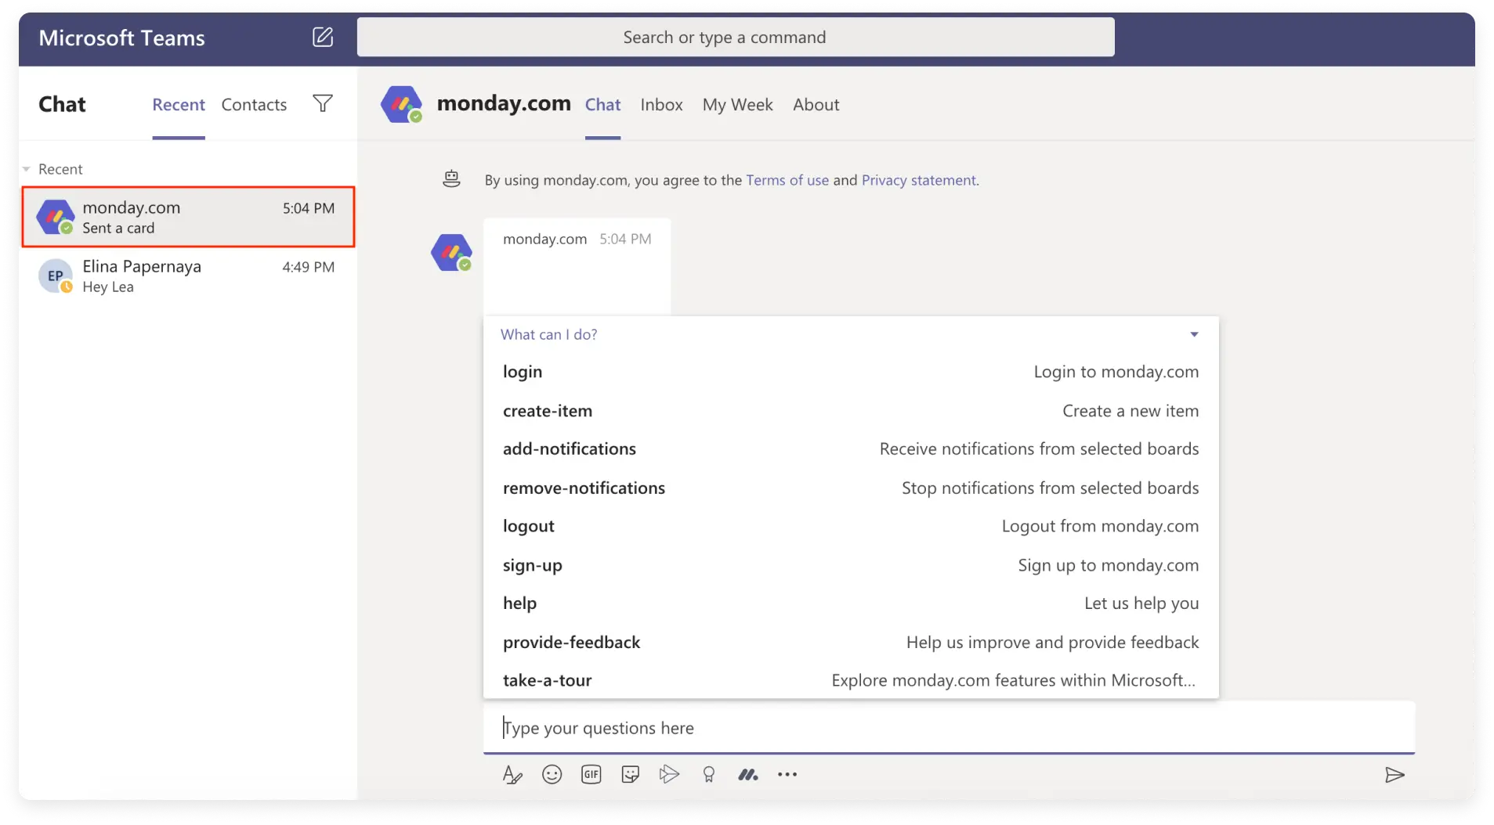The height and width of the screenshot is (825, 1494).
Task: Open the sticker picker
Action: pos(631,775)
